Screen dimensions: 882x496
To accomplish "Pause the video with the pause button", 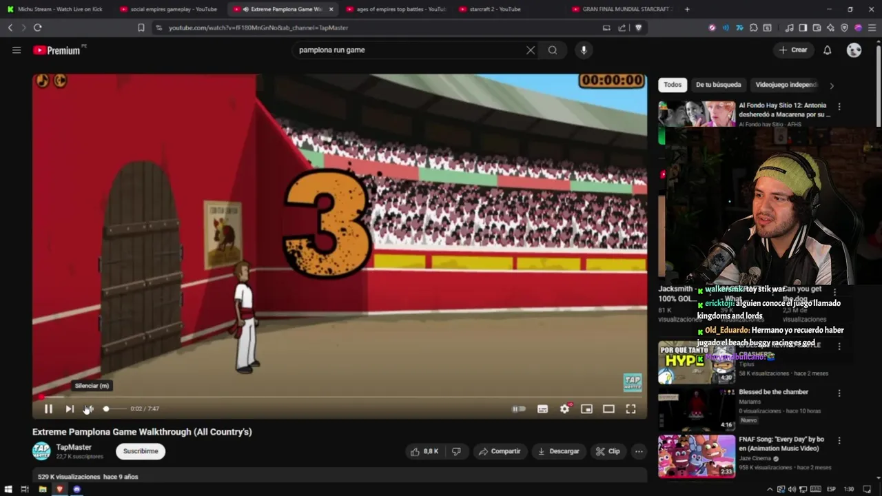I will point(48,409).
